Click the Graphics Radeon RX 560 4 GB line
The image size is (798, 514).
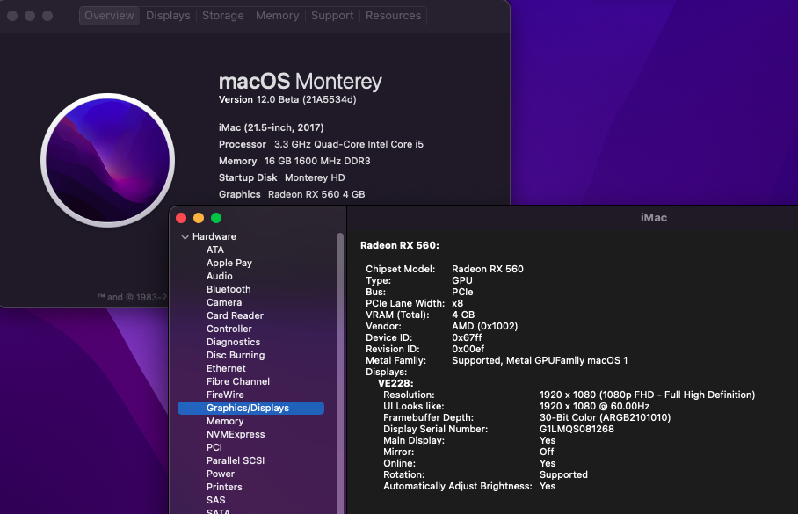pyautogui.click(x=292, y=194)
